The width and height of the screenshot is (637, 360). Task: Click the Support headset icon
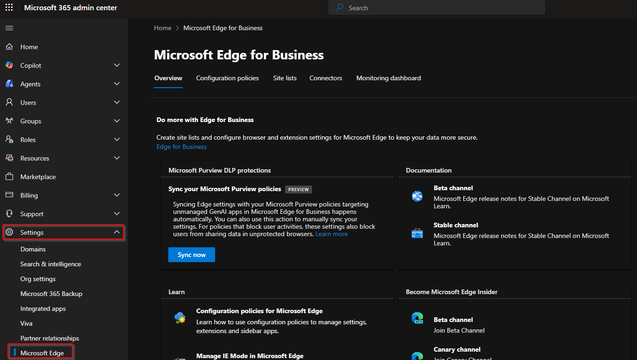(x=9, y=214)
